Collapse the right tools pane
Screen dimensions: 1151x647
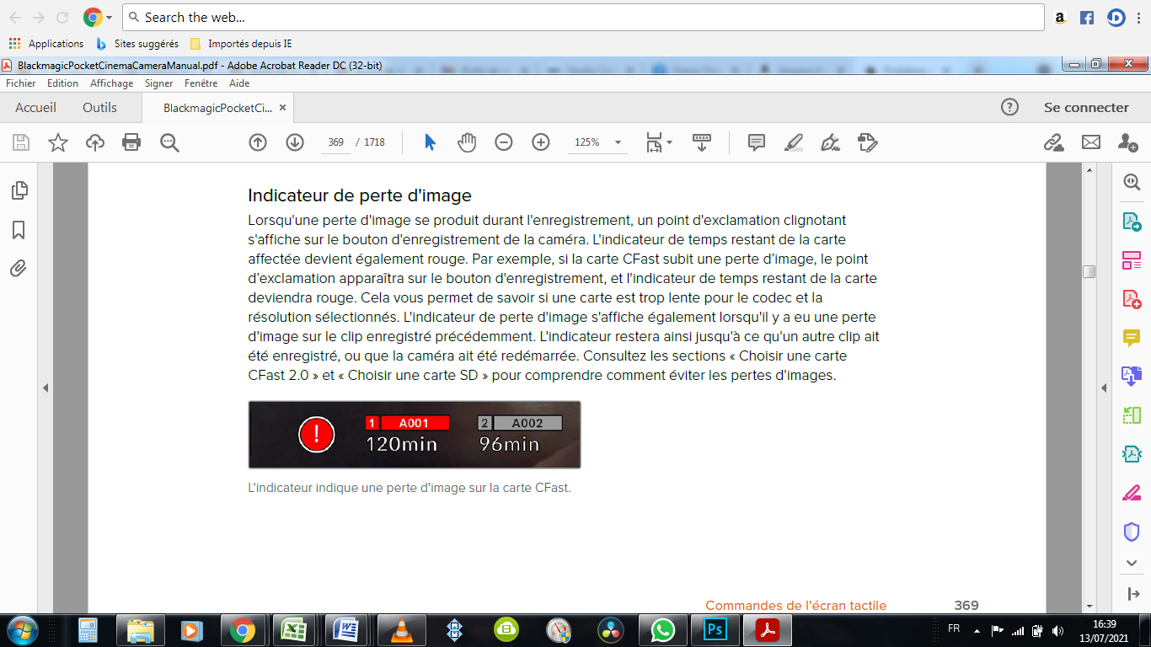coord(1132,593)
